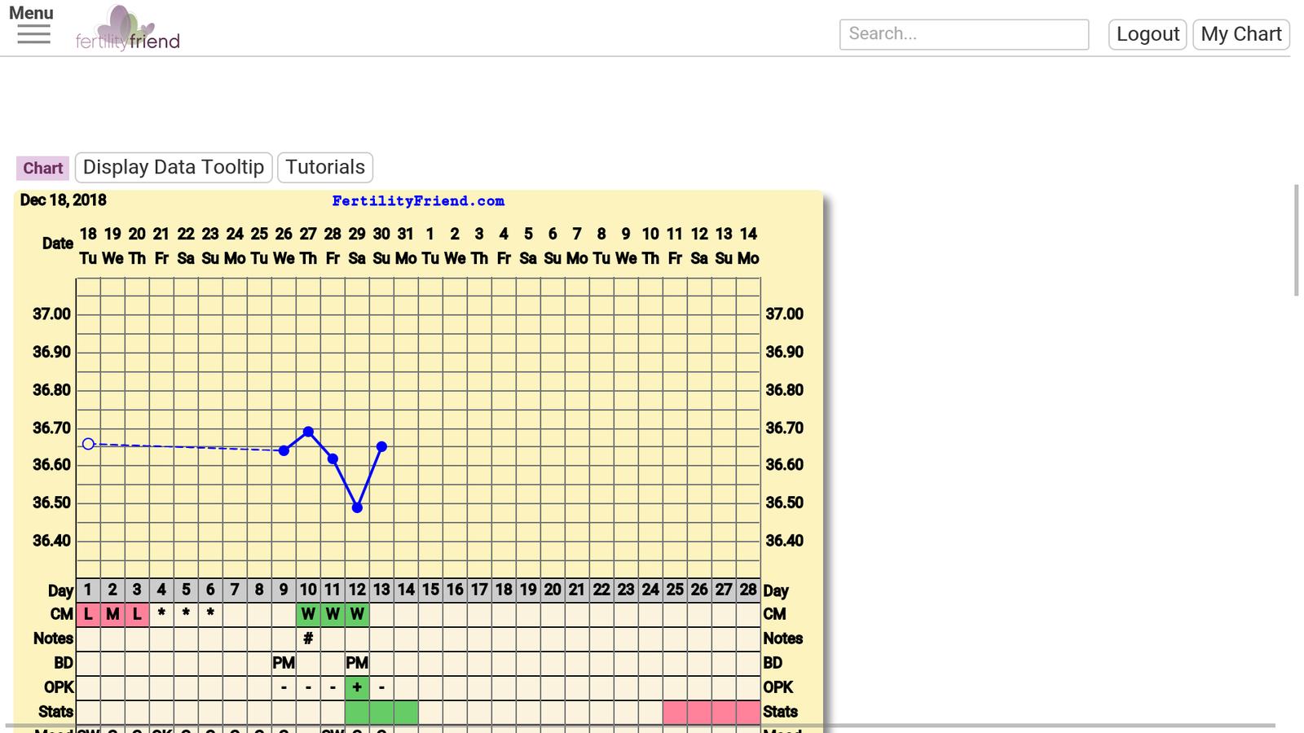Click the vertical scrollbar on the right
1304x733 pixels.
pyautogui.click(x=1297, y=240)
